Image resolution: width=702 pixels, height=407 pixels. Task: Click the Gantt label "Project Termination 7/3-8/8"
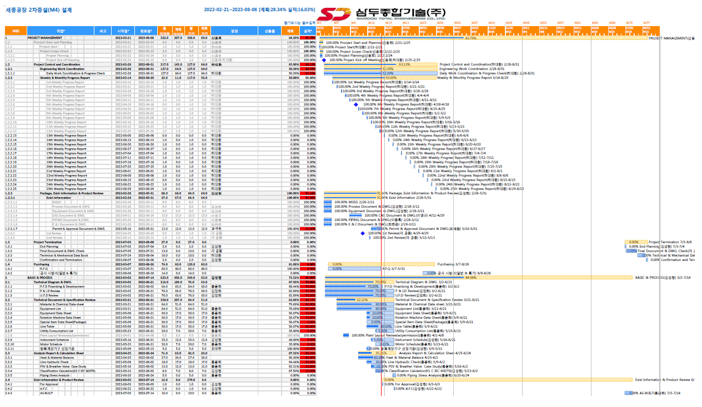point(670,242)
